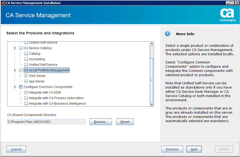
Task: Select the 'CA Asset Portfolio Management' label
Action: coord(46,70)
